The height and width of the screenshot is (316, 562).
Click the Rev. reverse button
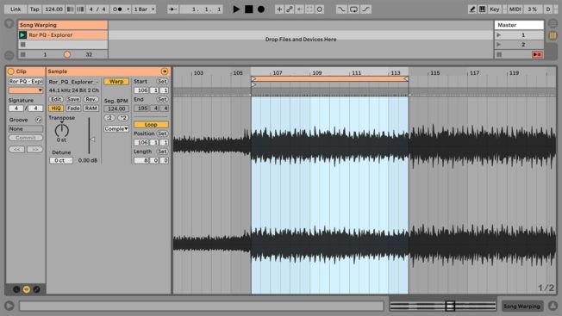coord(91,100)
